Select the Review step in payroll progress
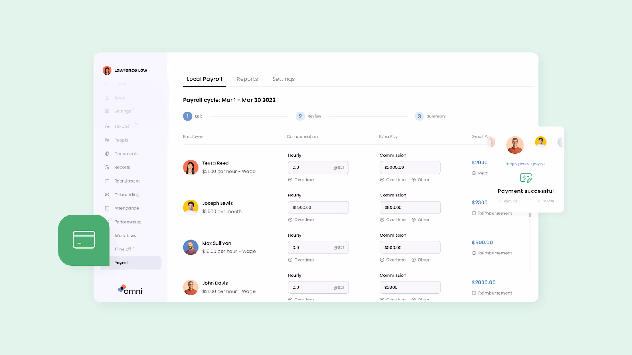632x355 pixels. pos(300,116)
